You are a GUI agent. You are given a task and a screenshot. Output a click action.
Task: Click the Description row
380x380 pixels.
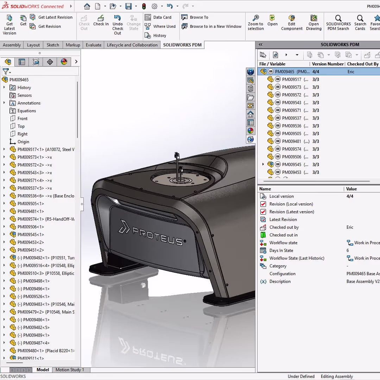[x=319, y=281]
